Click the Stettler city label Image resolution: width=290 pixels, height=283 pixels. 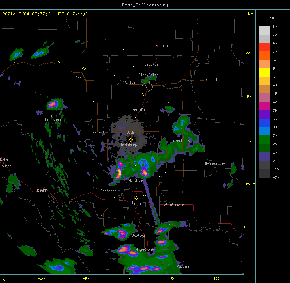(x=213, y=80)
